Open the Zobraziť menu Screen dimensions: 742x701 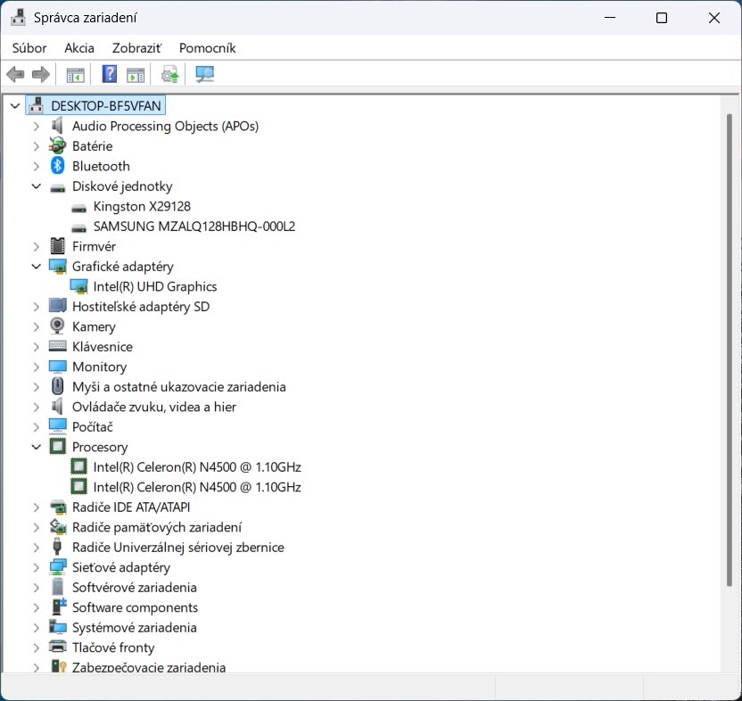[136, 48]
